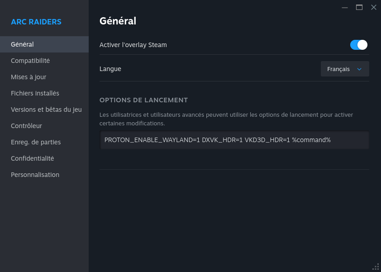Open the Contrôleur settings
381x272 pixels.
[x=44, y=126]
